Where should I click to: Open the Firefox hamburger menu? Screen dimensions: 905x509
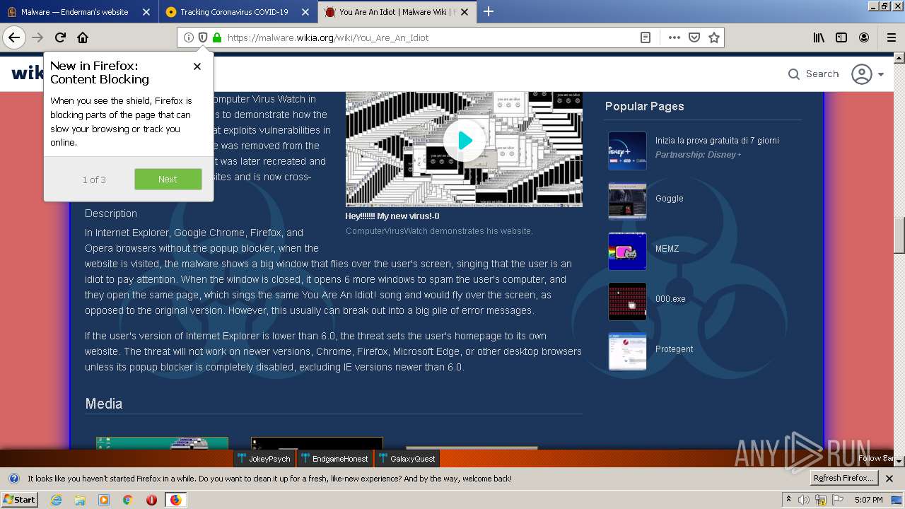(x=891, y=37)
